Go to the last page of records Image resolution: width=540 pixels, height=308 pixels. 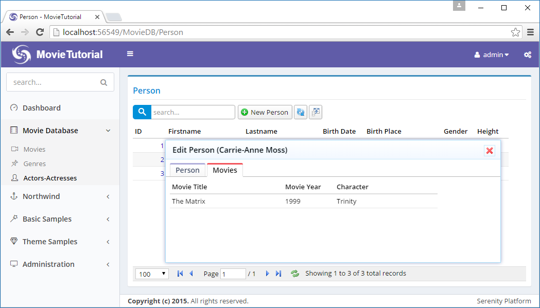[x=278, y=274]
